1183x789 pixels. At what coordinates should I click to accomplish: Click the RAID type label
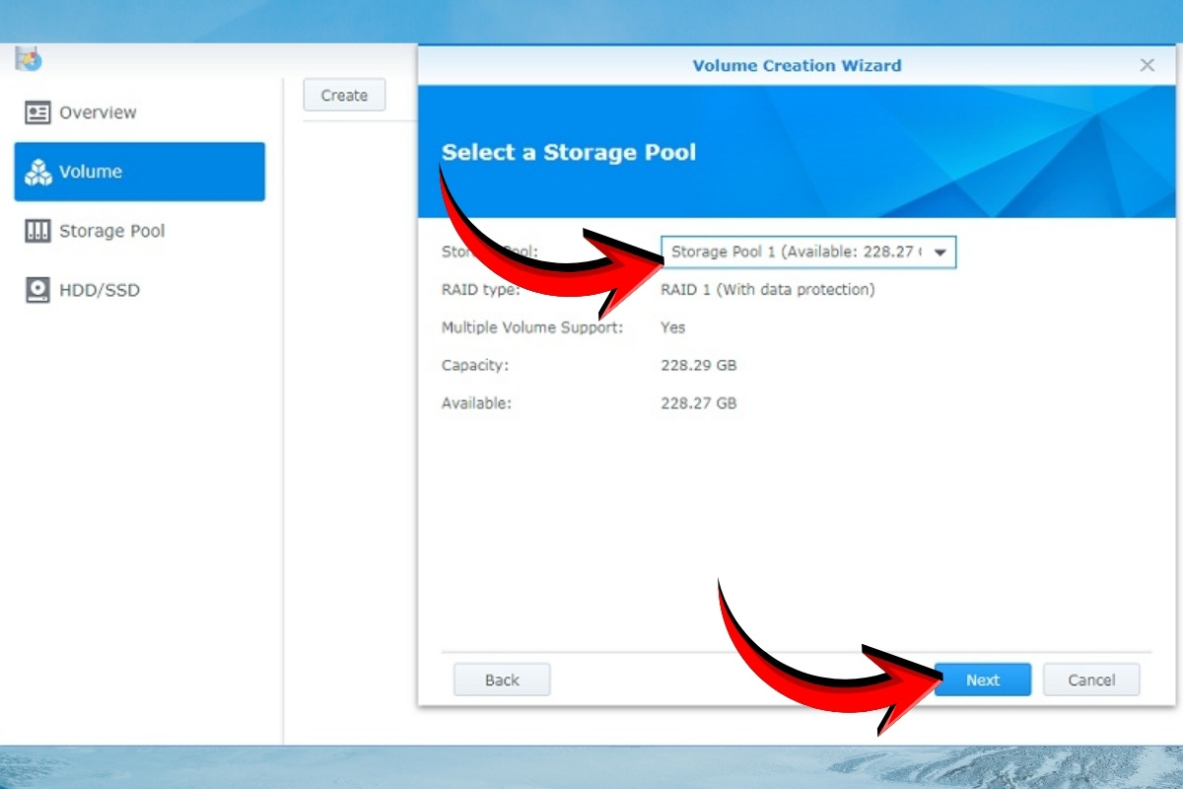tap(481, 289)
